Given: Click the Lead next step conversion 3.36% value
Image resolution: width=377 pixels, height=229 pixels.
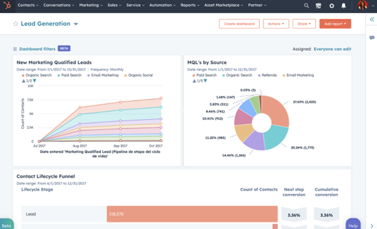Looking at the screenshot, I should coord(294,215).
